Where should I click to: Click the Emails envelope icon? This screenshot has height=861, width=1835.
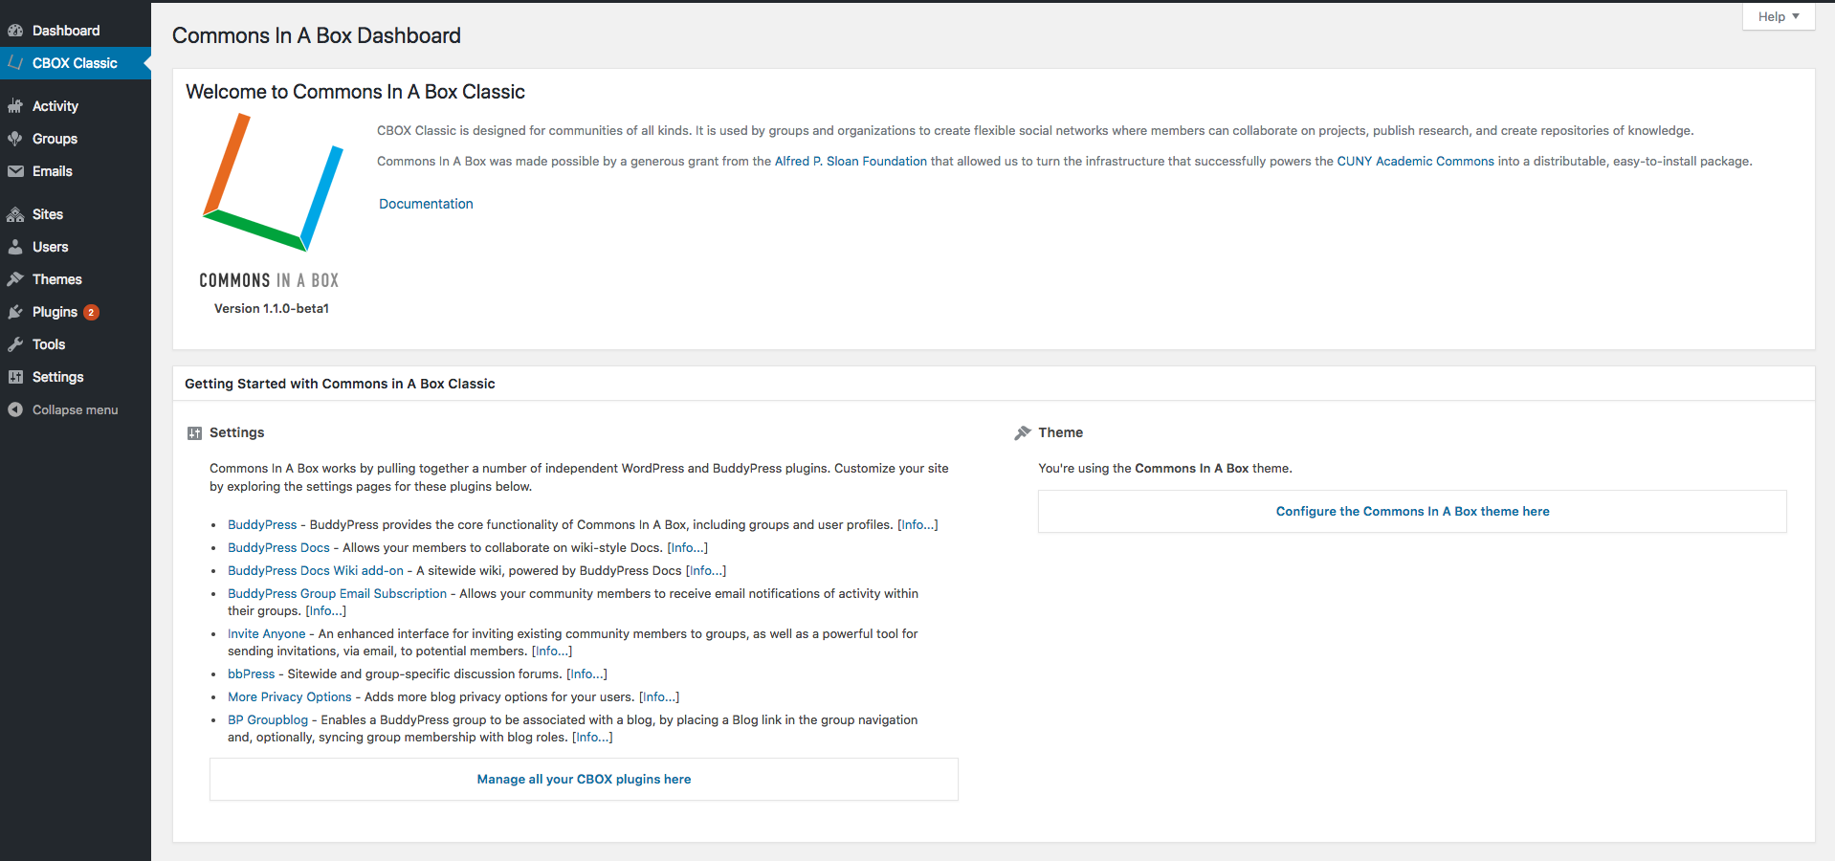click(15, 171)
